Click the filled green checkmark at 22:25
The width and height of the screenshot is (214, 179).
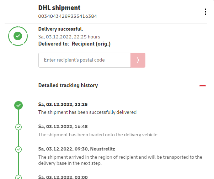click(18, 105)
